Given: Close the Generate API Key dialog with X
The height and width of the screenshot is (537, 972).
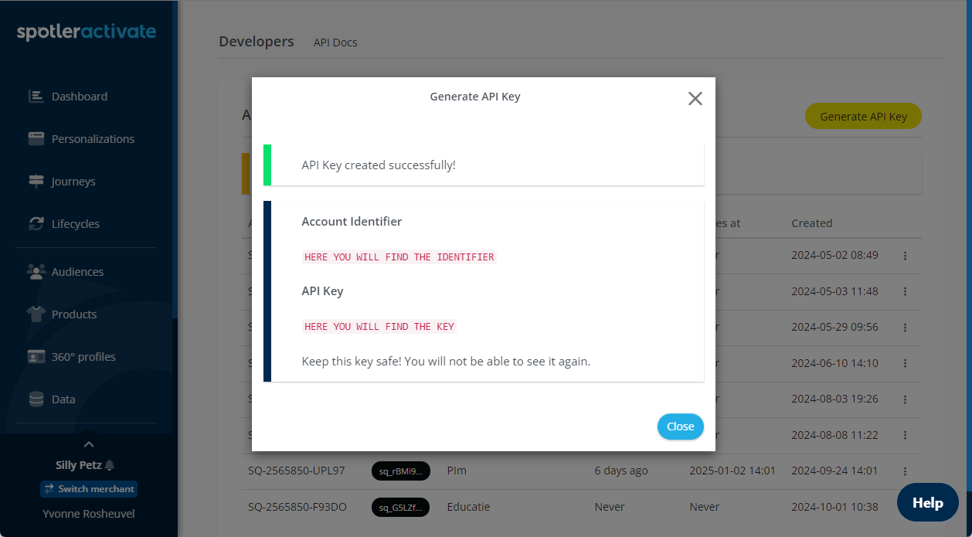Looking at the screenshot, I should [695, 98].
